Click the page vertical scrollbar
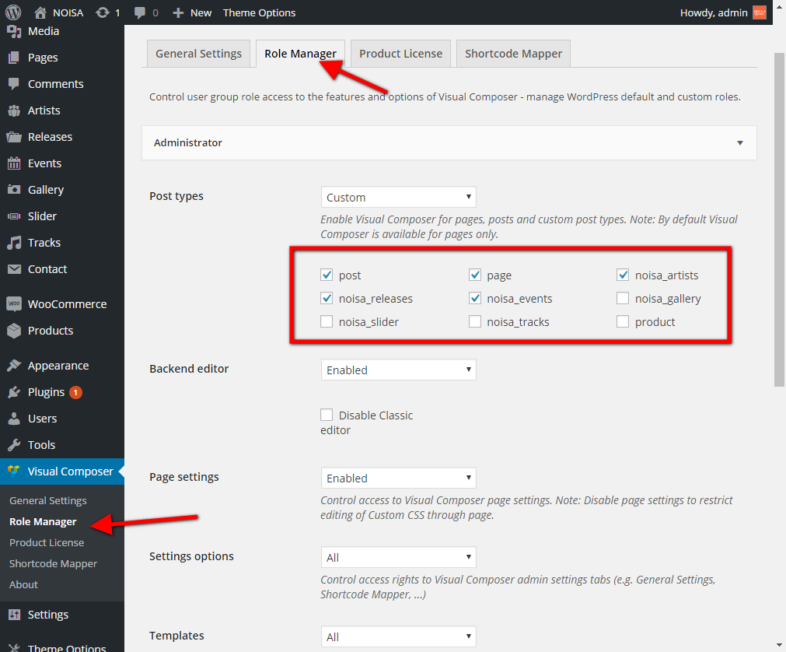Image resolution: width=786 pixels, height=652 pixels. (x=779, y=218)
